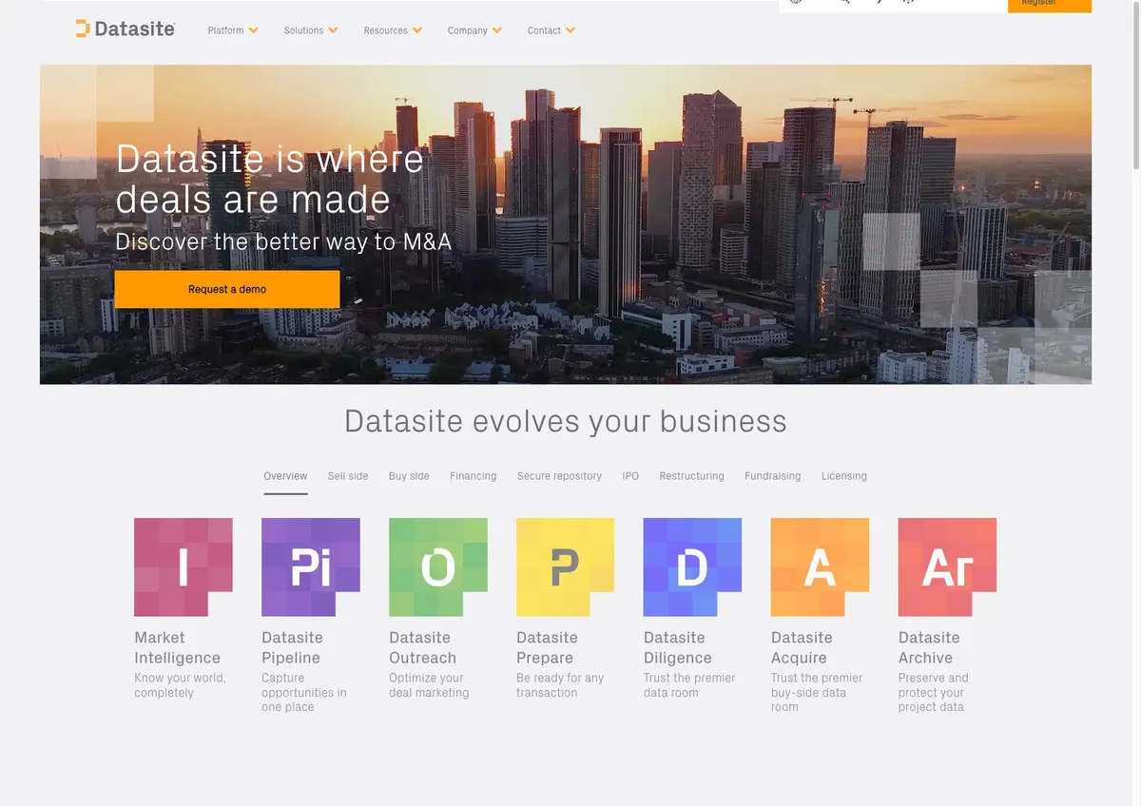Open the Licensing tab
Screen dimensions: 1141x806
(844, 476)
